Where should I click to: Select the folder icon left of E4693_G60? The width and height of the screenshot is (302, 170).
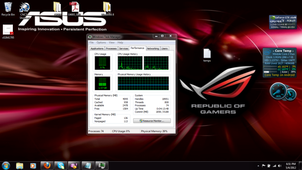[57, 9]
